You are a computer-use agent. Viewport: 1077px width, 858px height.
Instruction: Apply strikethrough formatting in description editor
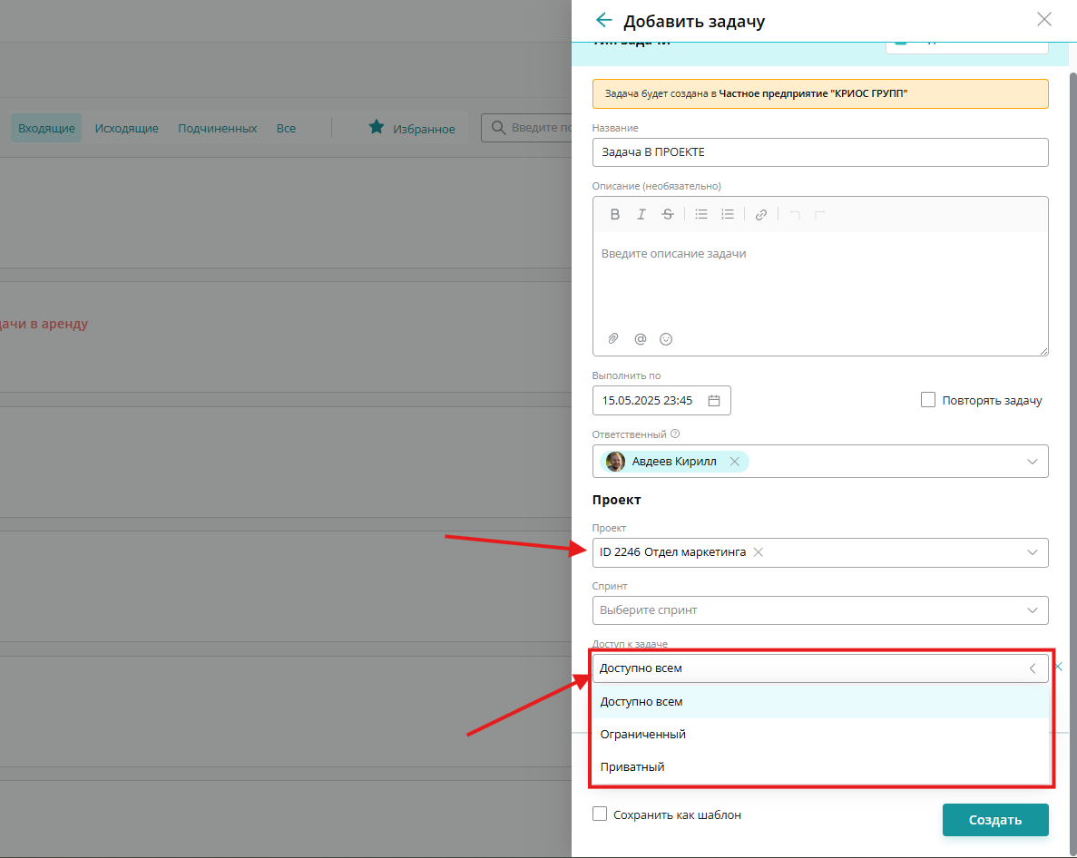point(667,214)
